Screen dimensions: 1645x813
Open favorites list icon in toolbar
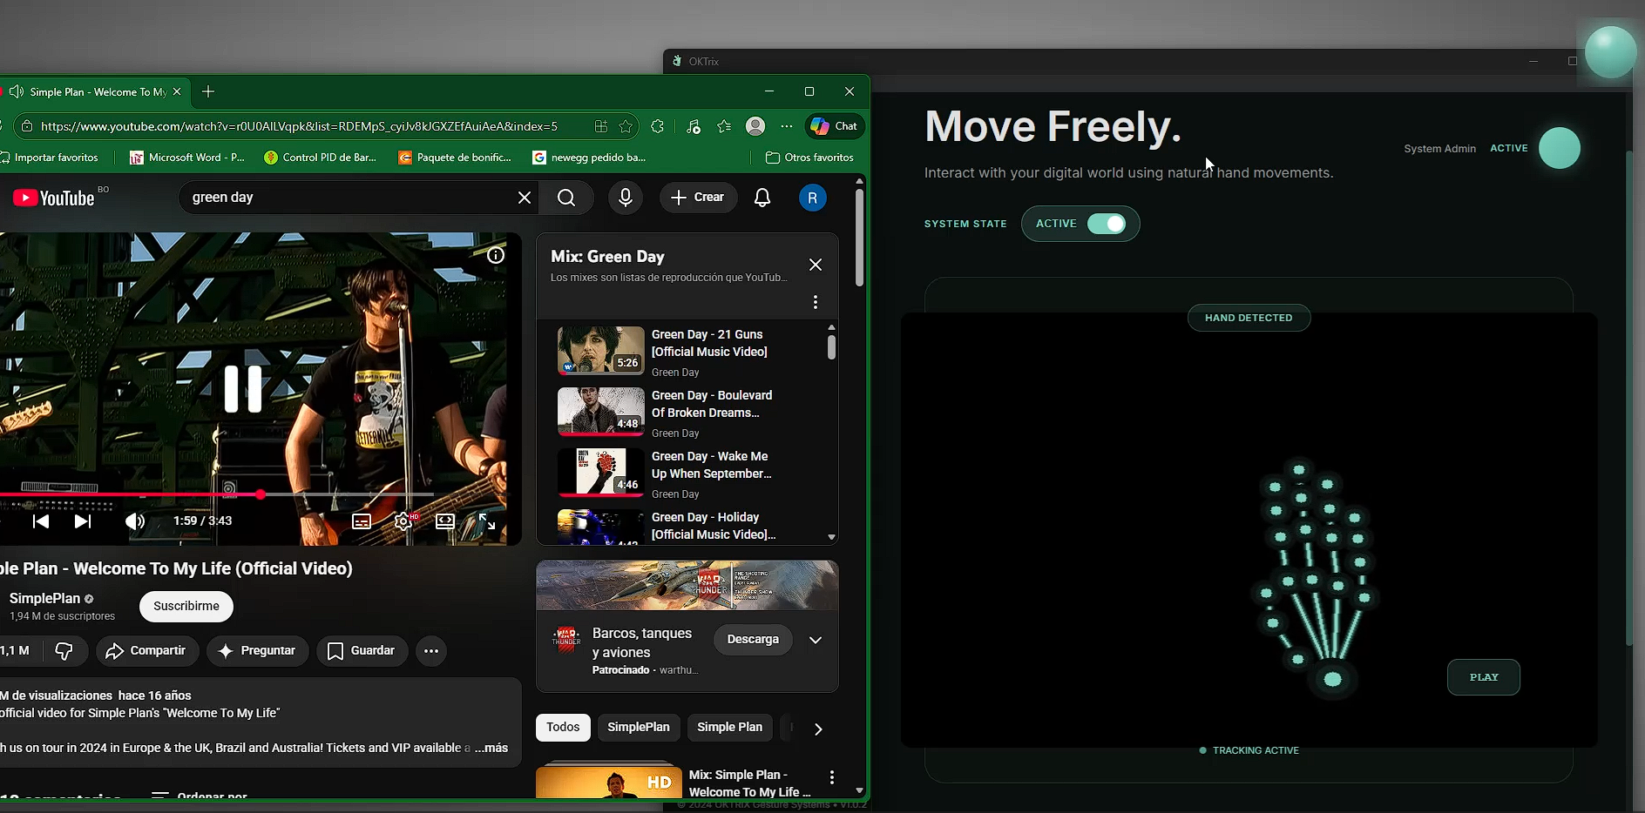(724, 126)
